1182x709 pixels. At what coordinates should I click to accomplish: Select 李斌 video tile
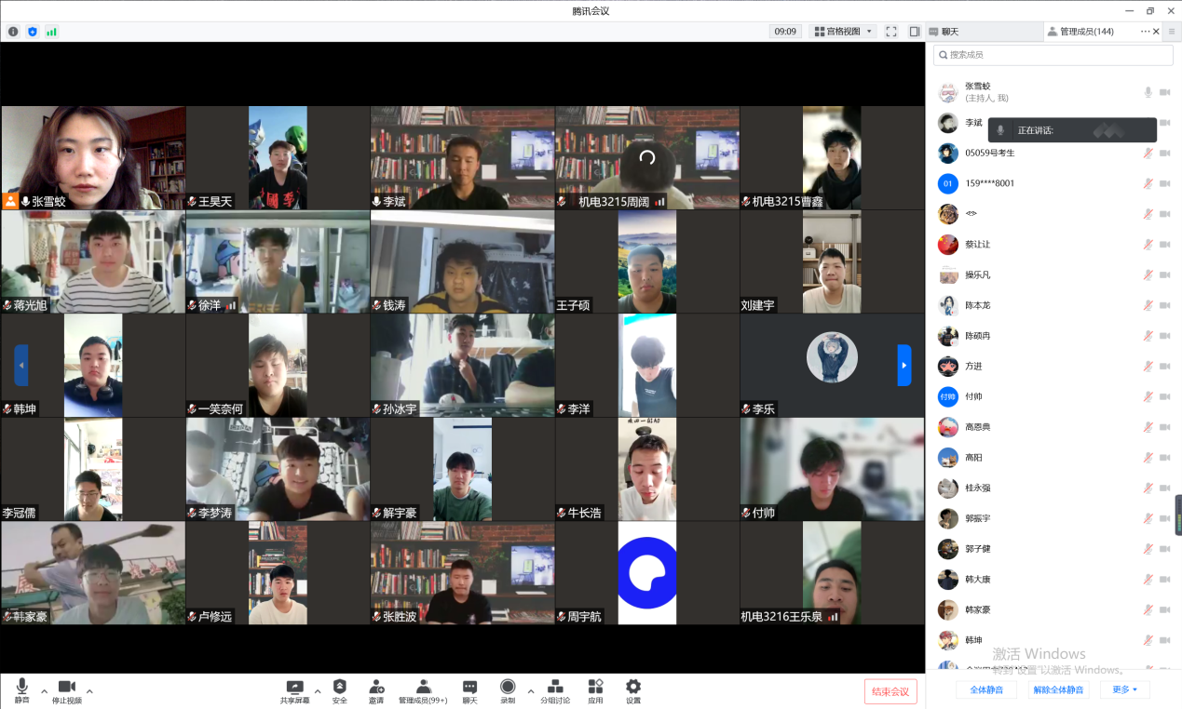coord(463,157)
